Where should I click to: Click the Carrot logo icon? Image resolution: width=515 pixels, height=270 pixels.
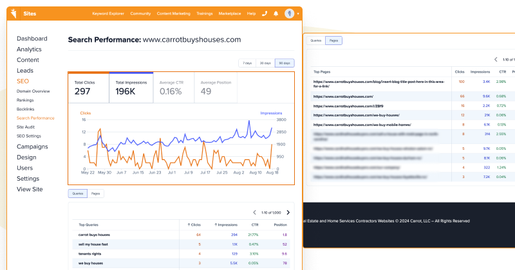pos(13,14)
